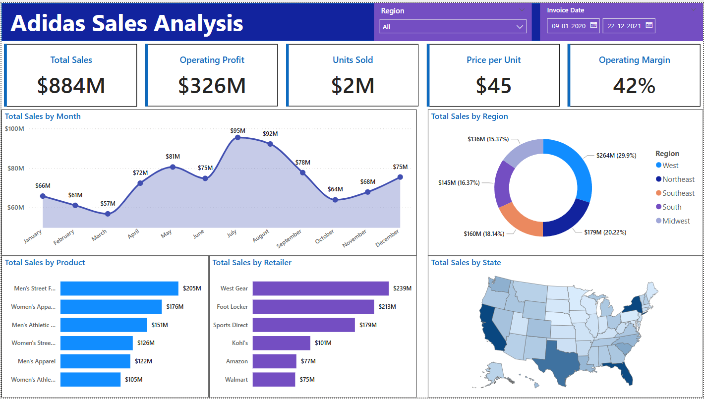Open the end date calendar picker
Image resolution: width=704 pixels, height=400 pixels.
648,26
